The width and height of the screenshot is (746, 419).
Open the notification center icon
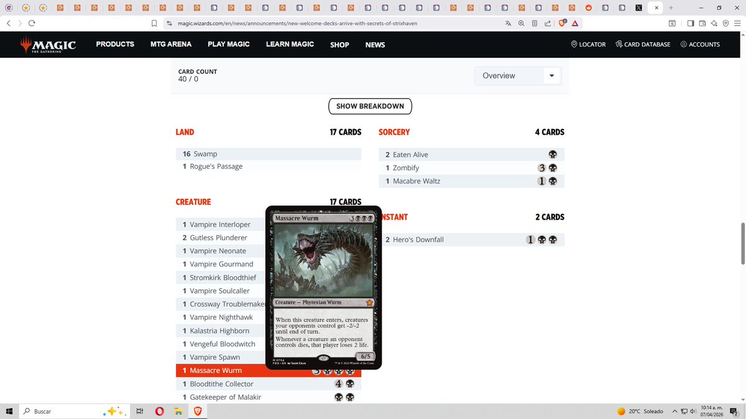(x=734, y=411)
